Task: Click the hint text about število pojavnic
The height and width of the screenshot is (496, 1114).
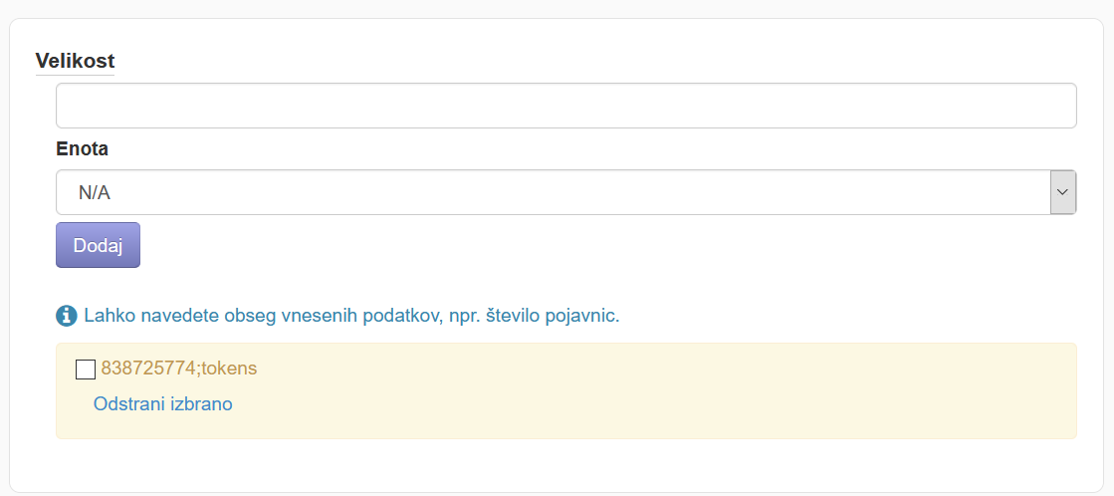Action: (351, 316)
